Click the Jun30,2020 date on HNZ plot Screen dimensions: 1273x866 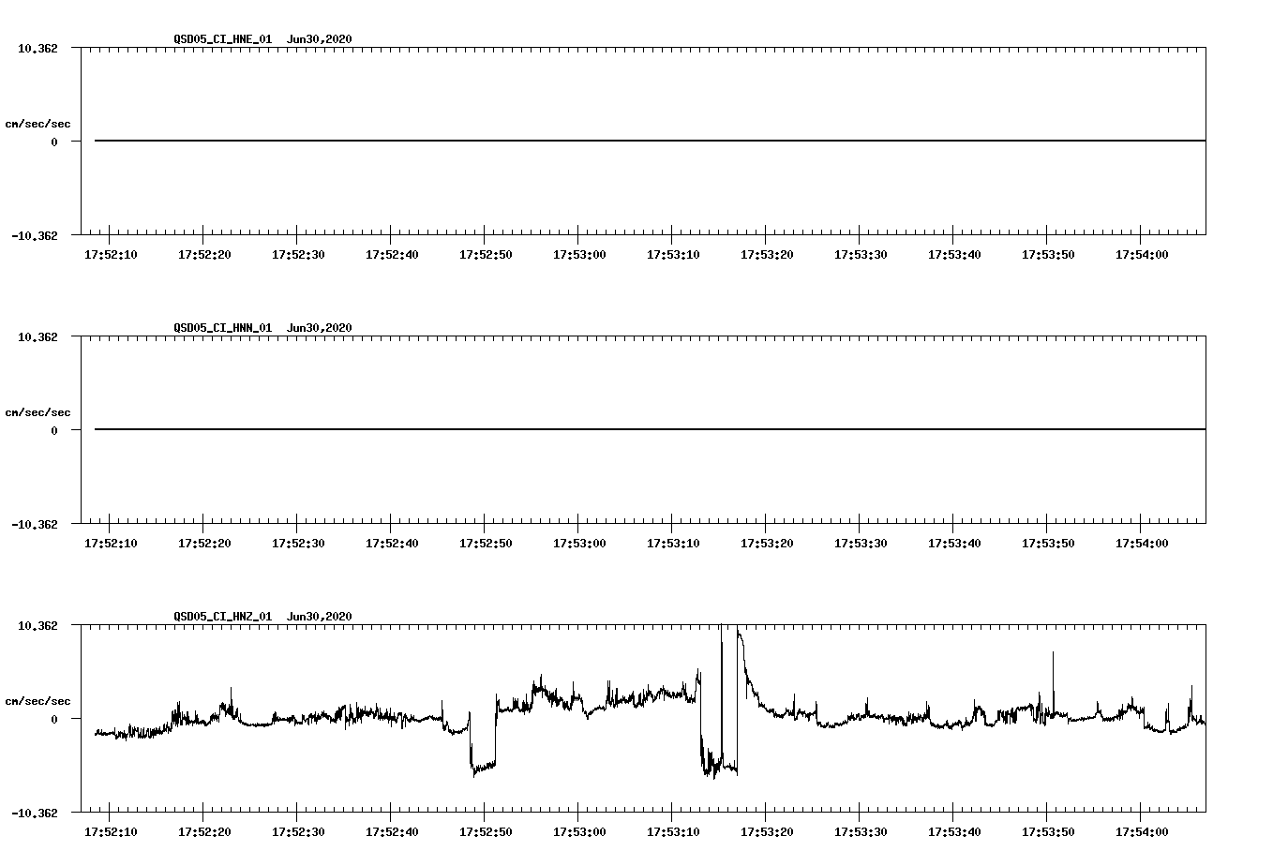tap(320, 617)
